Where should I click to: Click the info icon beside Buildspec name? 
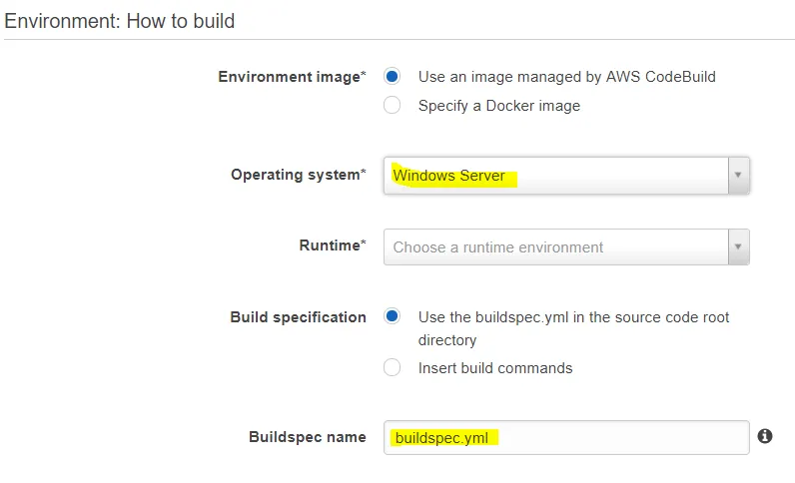[x=765, y=436]
